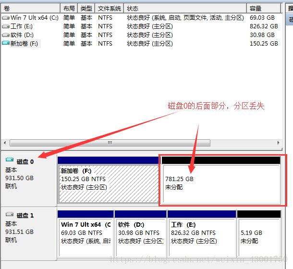Sort by the 卷 column header
Viewport: 293px width, 269px height.
tap(30, 9)
